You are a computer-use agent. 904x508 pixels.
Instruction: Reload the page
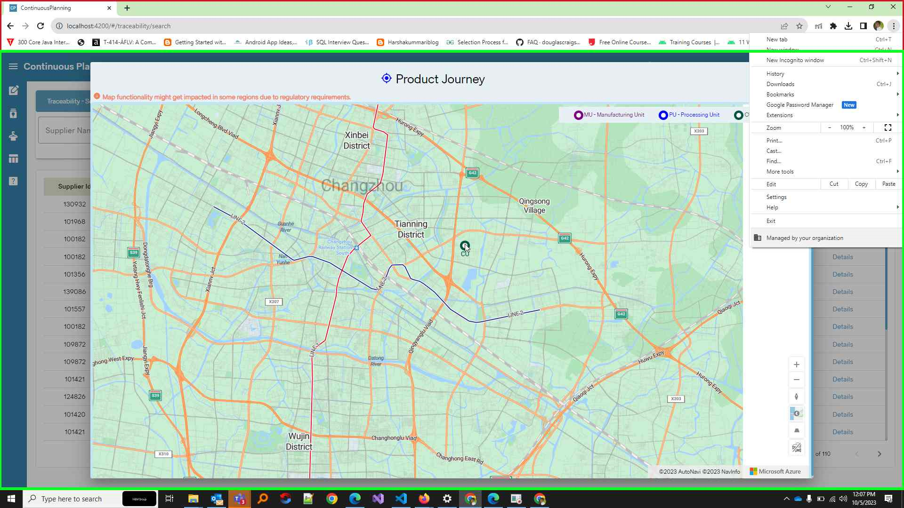point(40,26)
